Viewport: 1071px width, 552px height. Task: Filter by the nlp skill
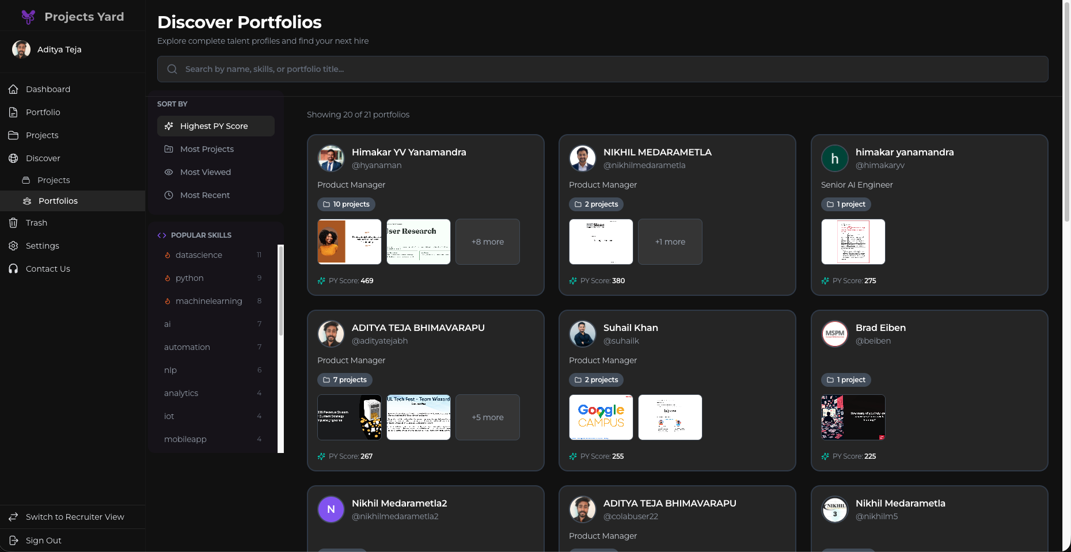click(x=213, y=370)
